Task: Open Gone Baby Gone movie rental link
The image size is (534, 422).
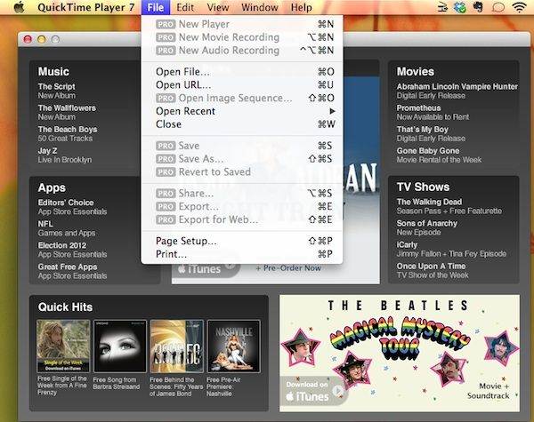Action: coord(439,155)
